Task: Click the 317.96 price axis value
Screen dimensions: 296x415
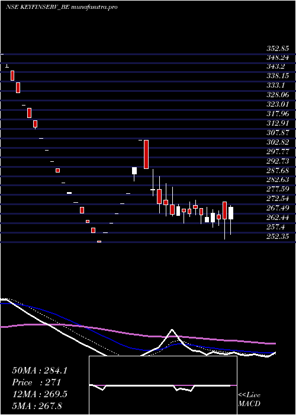Action: coord(277,114)
